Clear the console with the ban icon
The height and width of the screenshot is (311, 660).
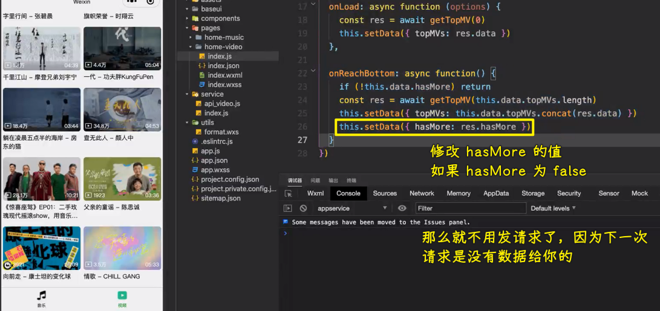[x=303, y=208]
